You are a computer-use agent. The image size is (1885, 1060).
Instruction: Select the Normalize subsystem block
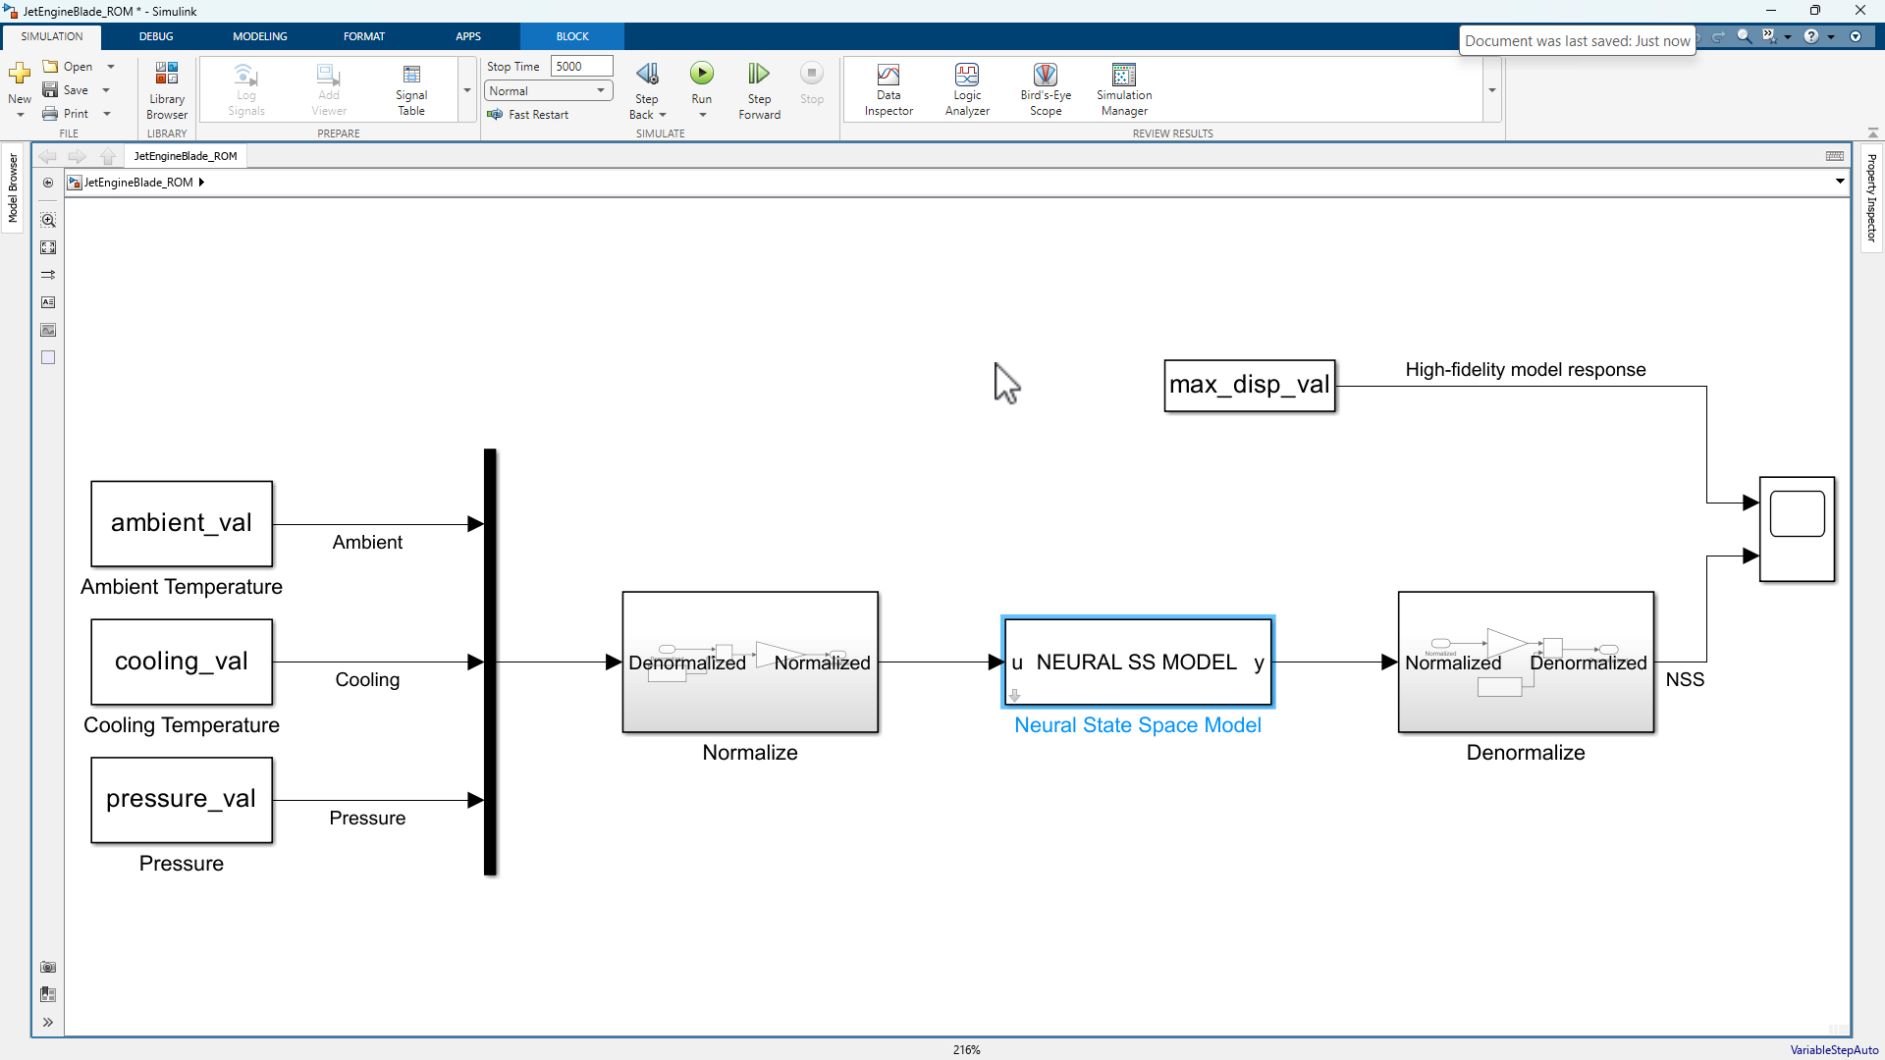point(750,662)
